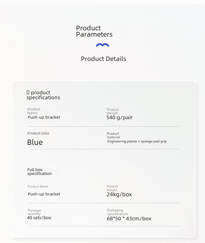Click the Product material label
Viewport: 205px width, 243px height.
113,135
